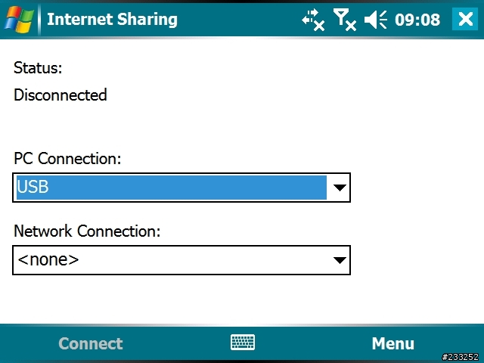Expand the PC Connection dropdown arrow
The image size is (484, 363).
click(x=340, y=188)
